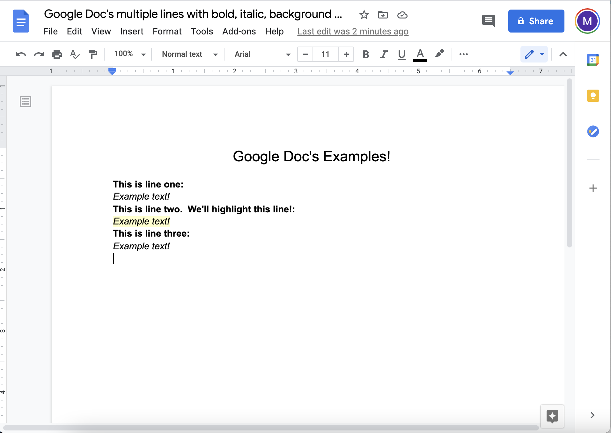
Task: Click the highlighted Example text! line
Action: pos(141,221)
